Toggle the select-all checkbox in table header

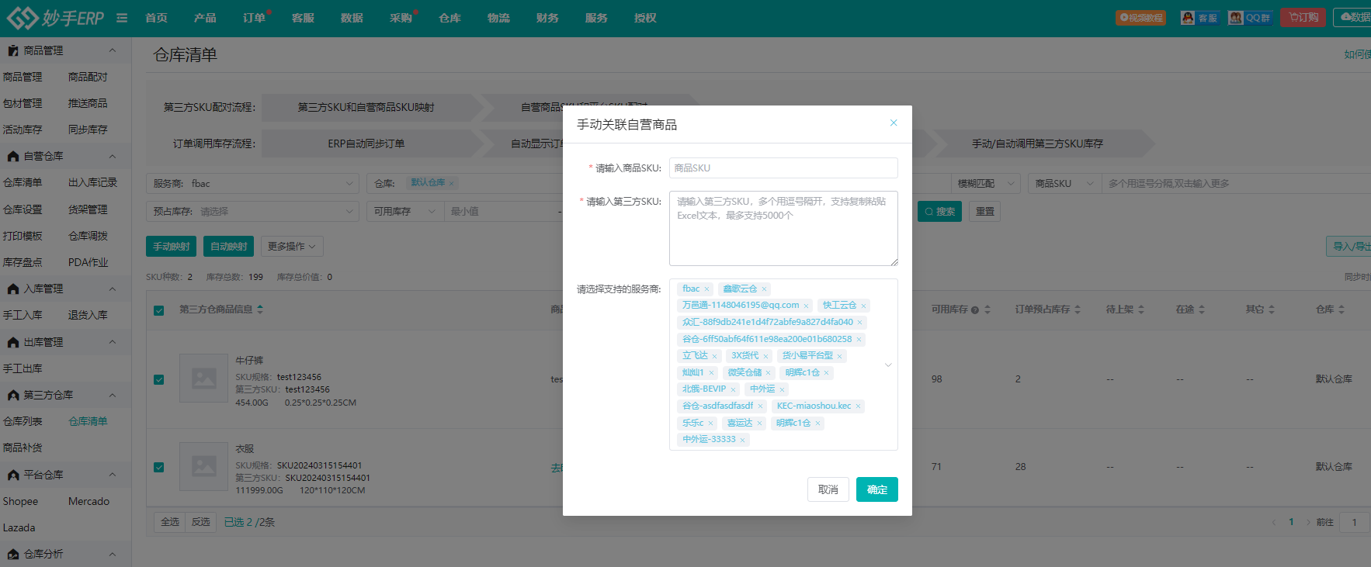[x=159, y=310]
